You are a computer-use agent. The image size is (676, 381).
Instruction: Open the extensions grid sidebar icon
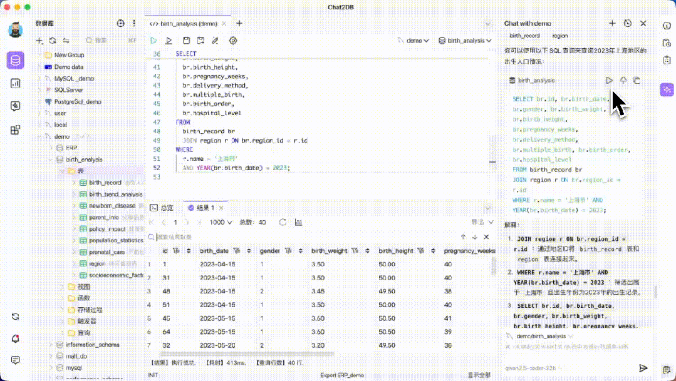(15, 130)
